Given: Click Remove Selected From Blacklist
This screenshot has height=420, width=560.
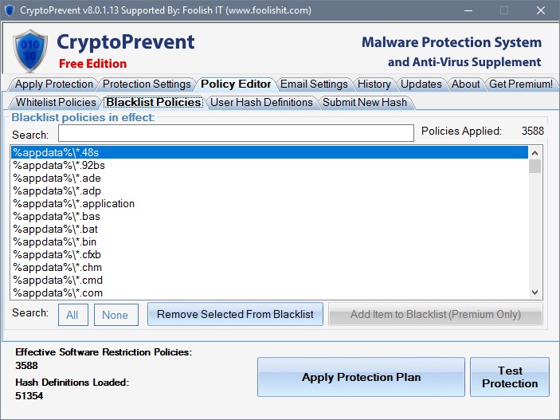Looking at the screenshot, I should 235,314.
